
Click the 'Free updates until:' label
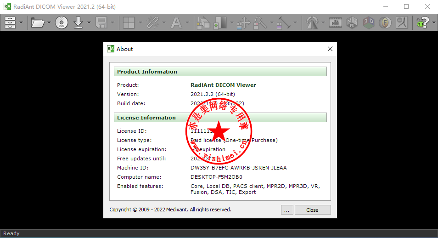141,159
